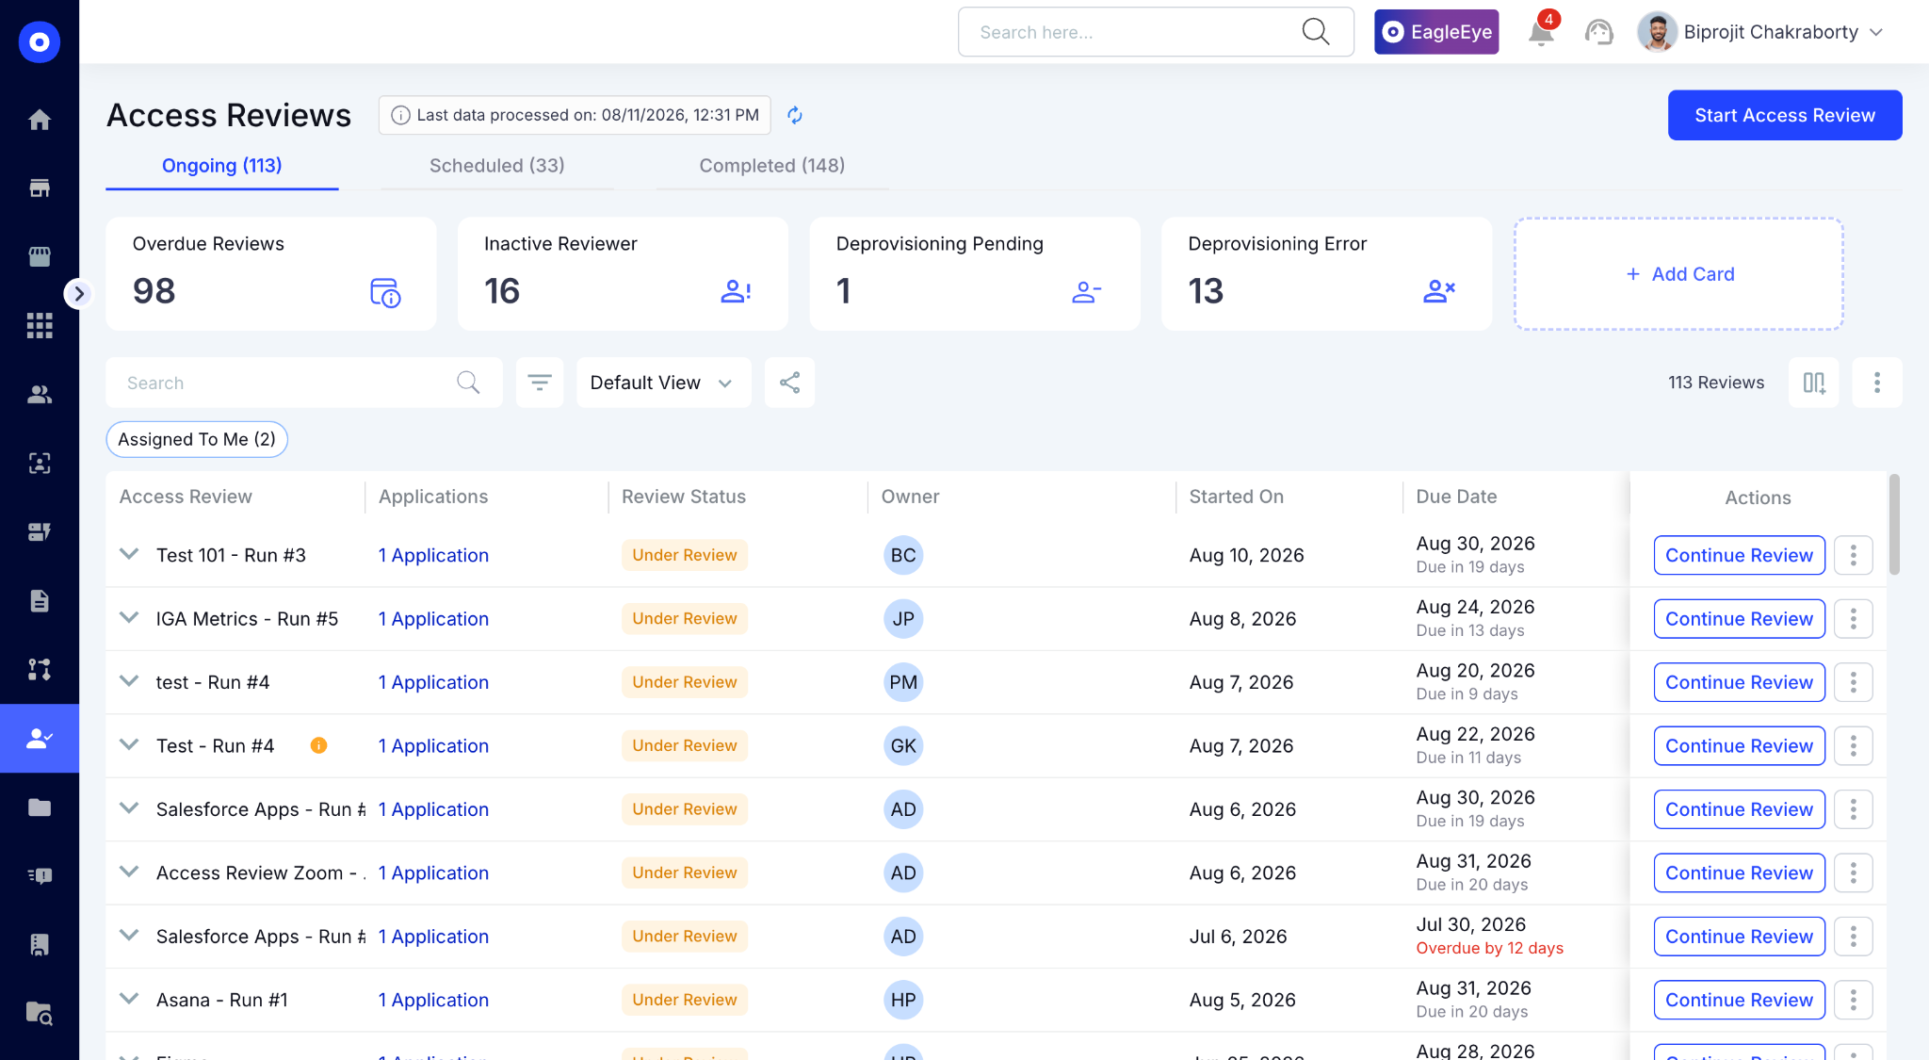Image resolution: width=1929 pixels, height=1060 pixels.
Task: Click the share view icon
Action: click(789, 383)
